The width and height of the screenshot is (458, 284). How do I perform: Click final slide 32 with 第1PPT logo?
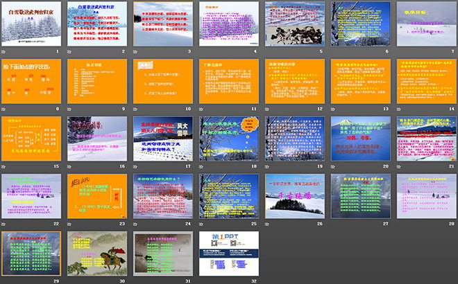[x=227, y=254]
